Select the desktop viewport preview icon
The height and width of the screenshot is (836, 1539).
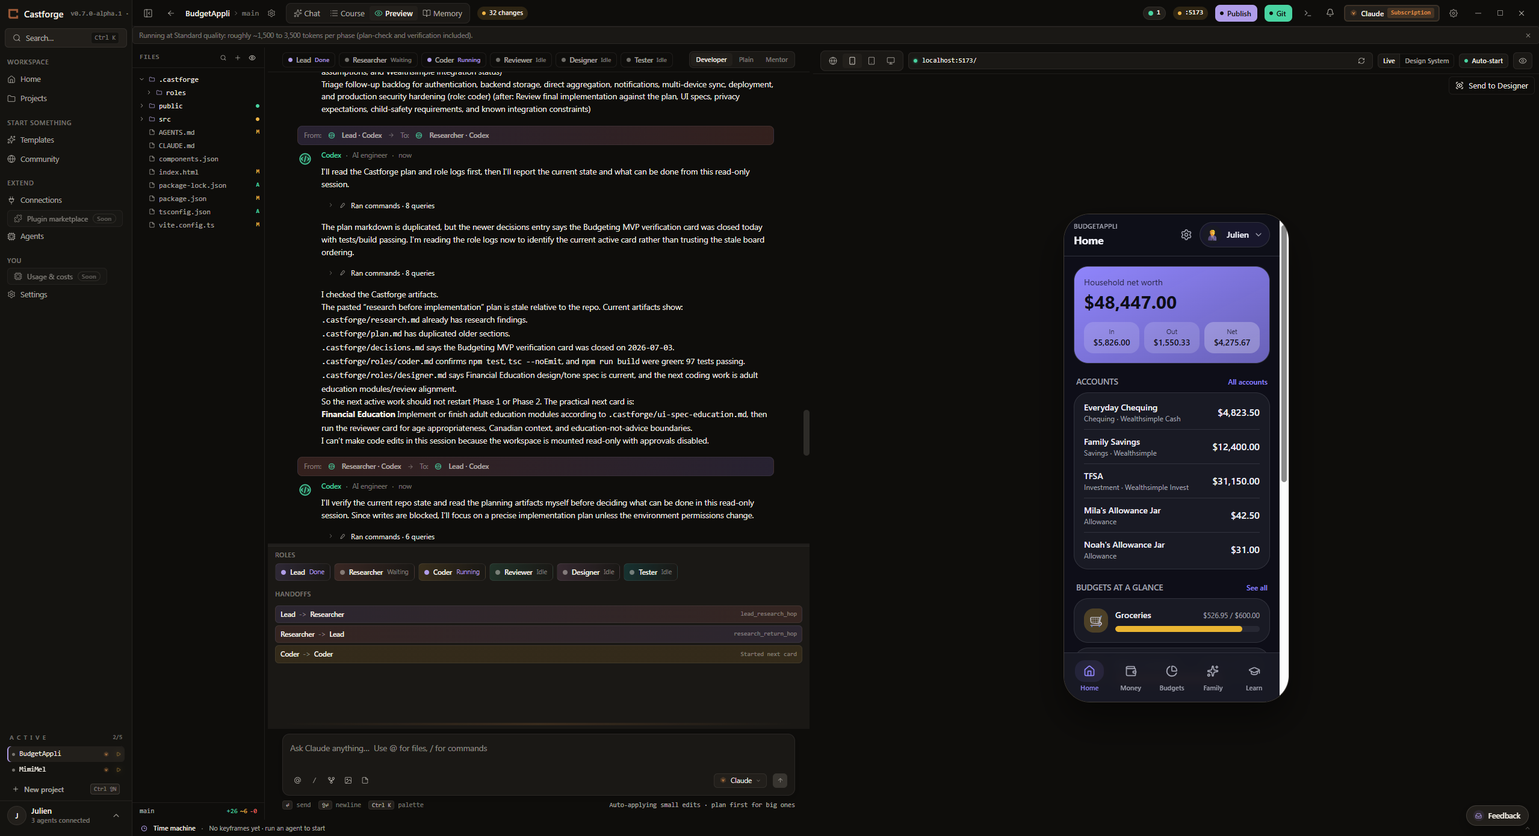click(x=891, y=61)
